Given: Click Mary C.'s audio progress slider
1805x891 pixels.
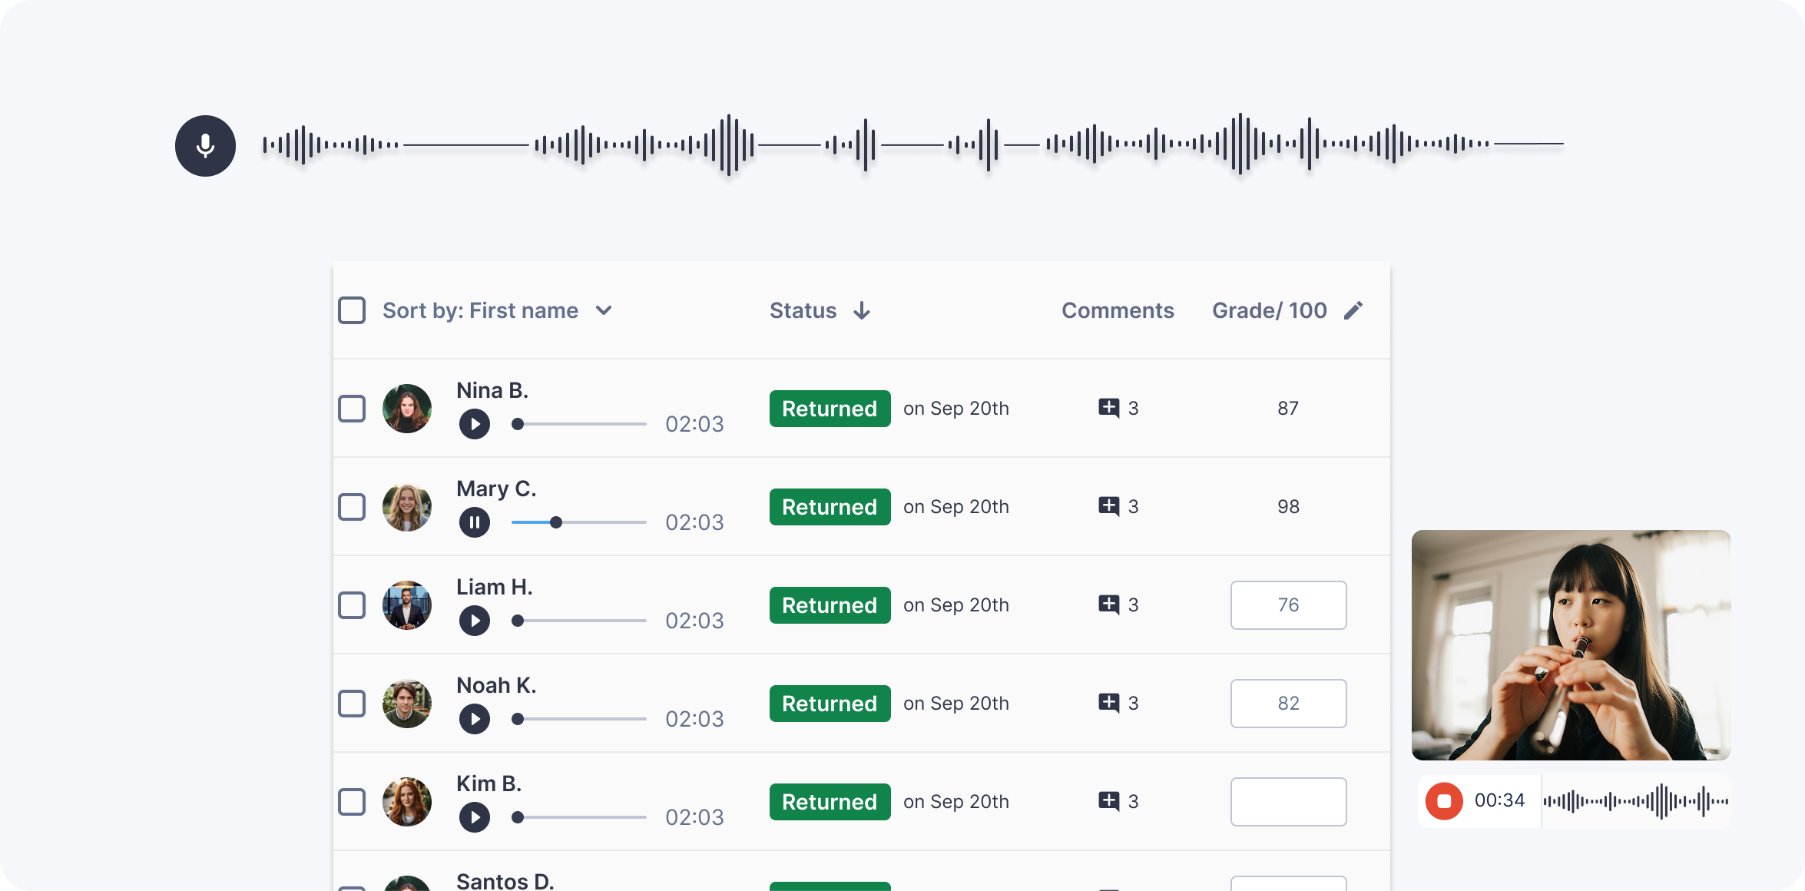Looking at the screenshot, I should coord(579,522).
